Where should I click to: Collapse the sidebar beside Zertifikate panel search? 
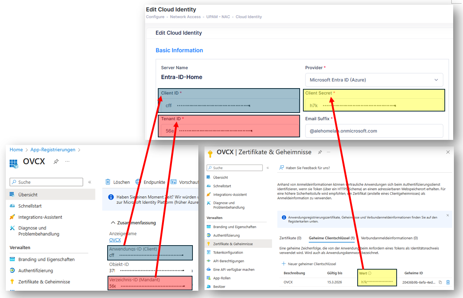pyautogui.click(x=268, y=168)
